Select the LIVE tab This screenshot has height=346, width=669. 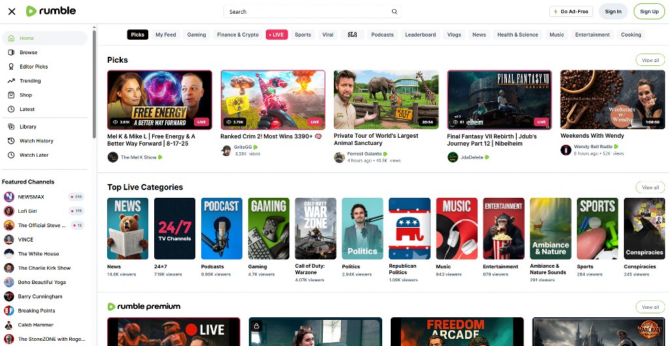click(277, 35)
